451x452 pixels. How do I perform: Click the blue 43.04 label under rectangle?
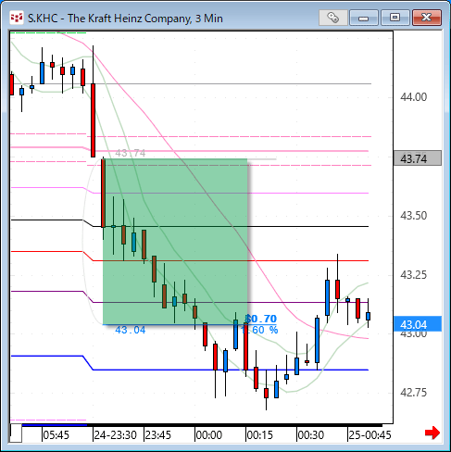click(x=131, y=330)
